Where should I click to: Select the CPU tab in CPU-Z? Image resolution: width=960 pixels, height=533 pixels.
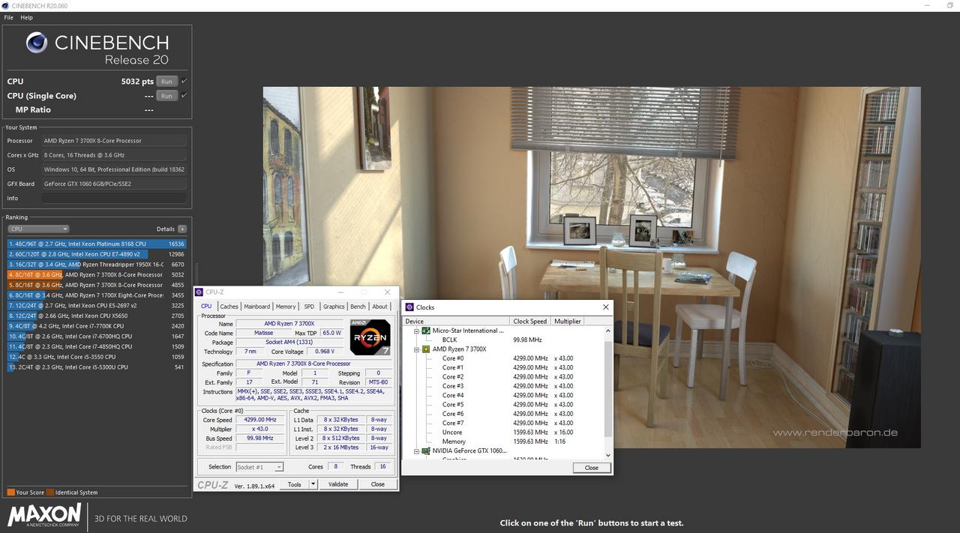(206, 306)
